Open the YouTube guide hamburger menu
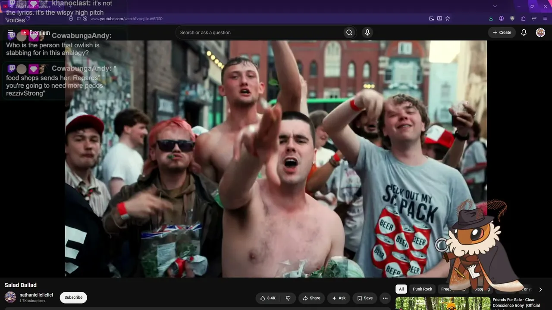Screen dimensions: 552x310 coord(11,33)
